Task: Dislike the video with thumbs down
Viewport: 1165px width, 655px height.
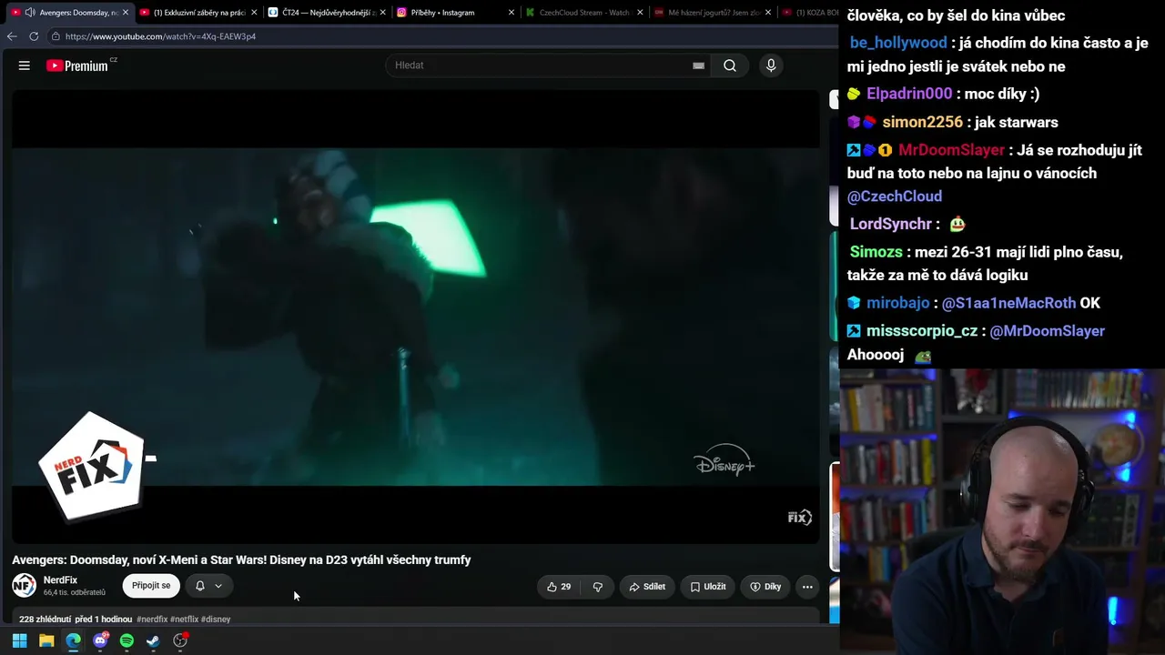Action: click(598, 587)
